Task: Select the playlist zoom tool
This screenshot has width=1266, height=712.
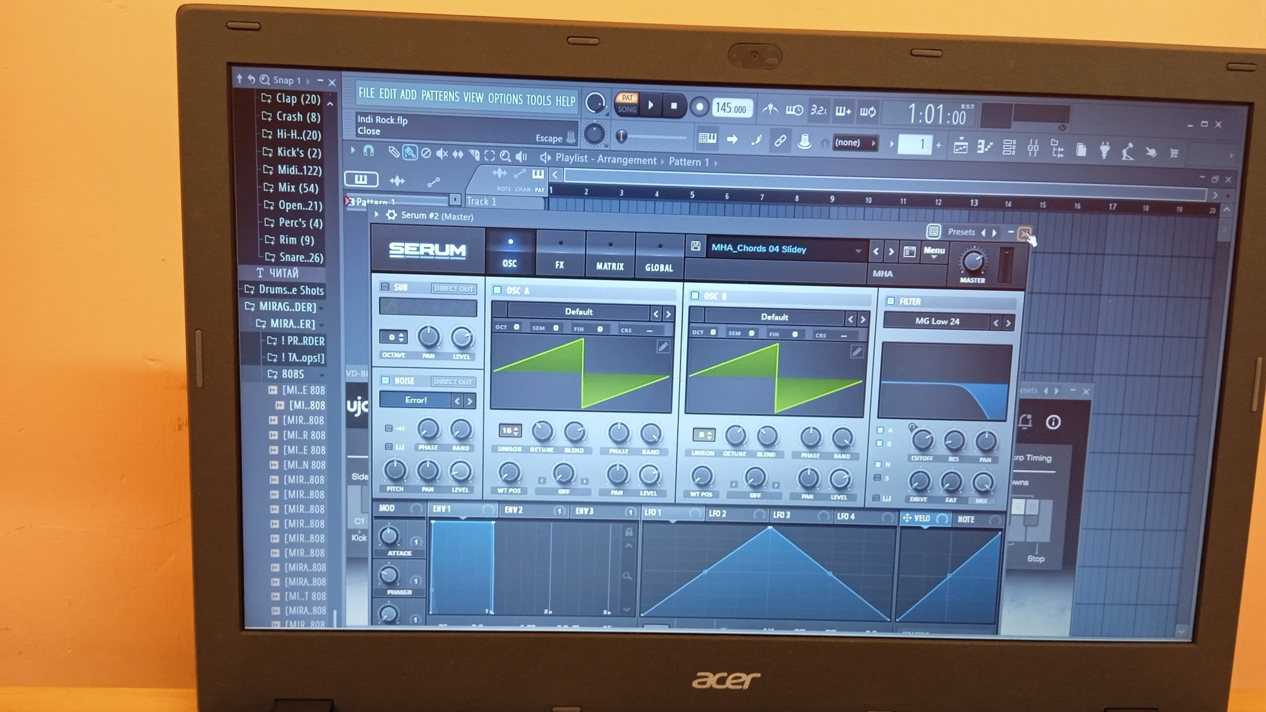Action: pyautogui.click(x=505, y=156)
